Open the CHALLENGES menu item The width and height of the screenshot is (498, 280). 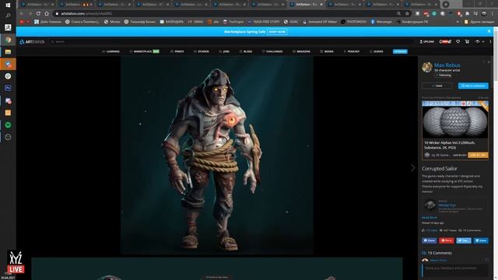272,51
